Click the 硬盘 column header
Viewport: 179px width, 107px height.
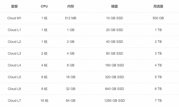pos(115,6)
